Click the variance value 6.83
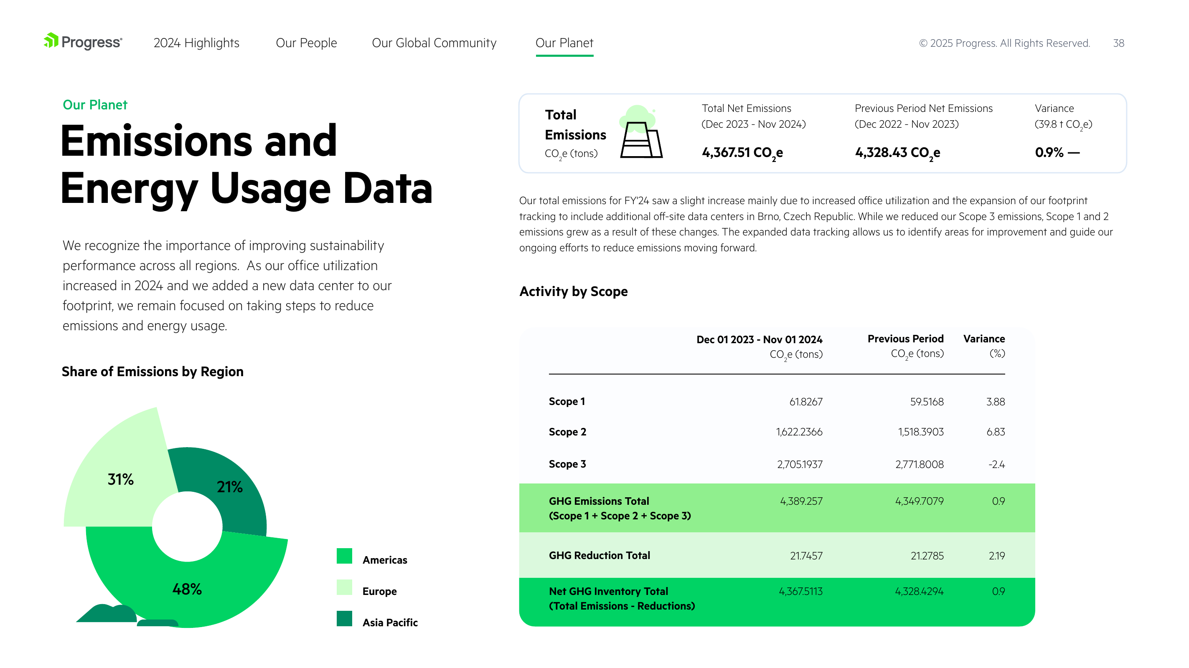1189x668 pixels. point(996,432)
